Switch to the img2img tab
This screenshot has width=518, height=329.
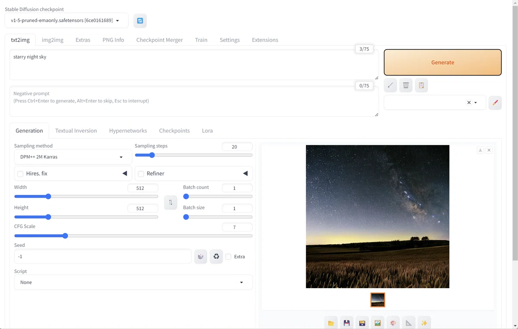click(x=53, y=40)
